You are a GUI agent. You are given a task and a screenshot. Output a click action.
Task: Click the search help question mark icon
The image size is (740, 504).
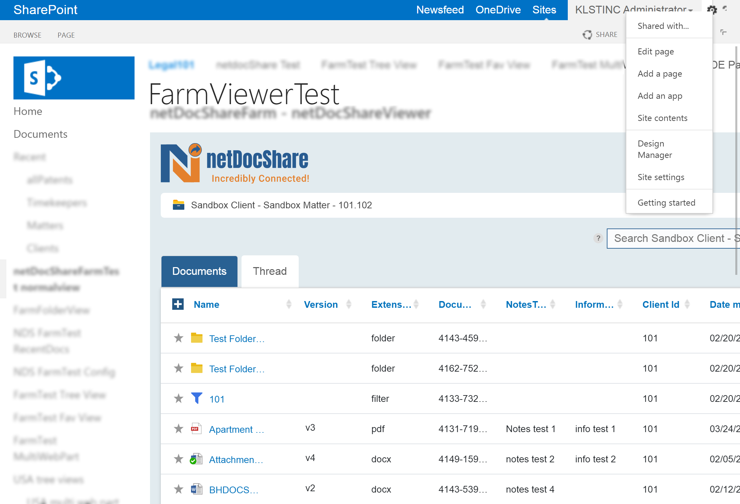click(598, 238)
